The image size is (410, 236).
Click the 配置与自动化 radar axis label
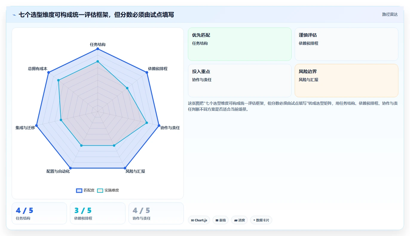pyautogui.click(x=58, y=171)
